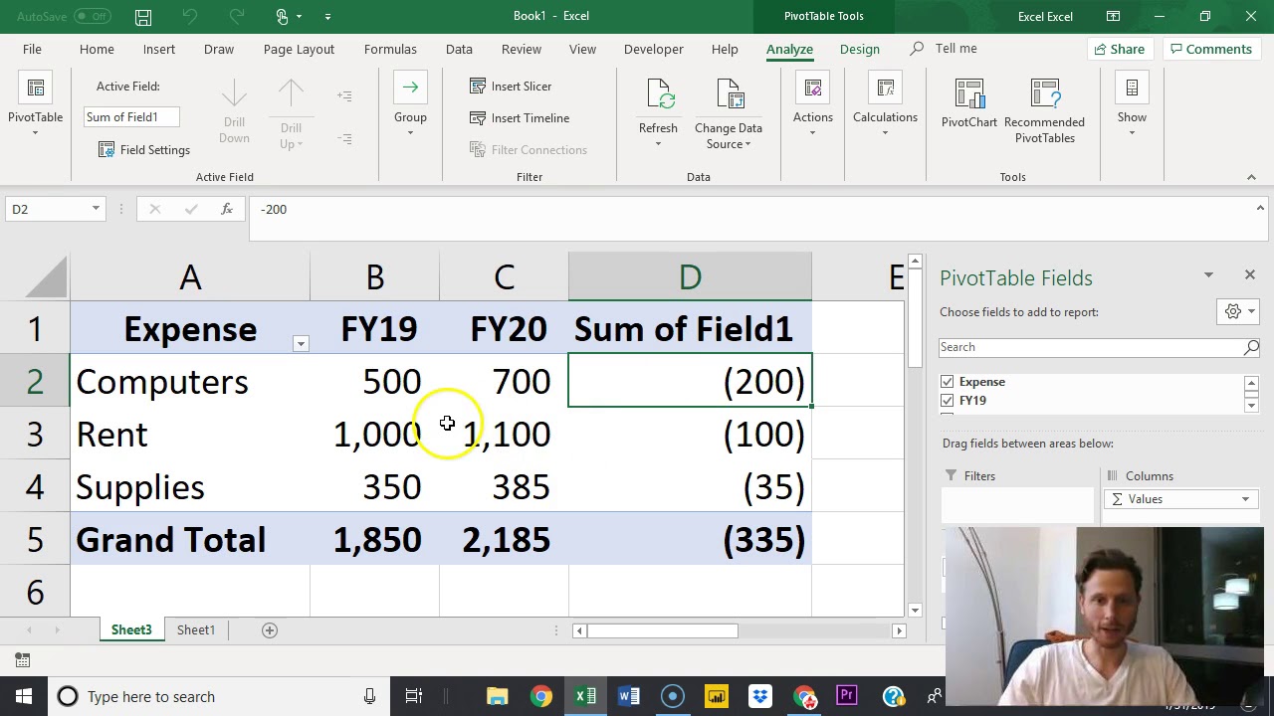Open Recommended PivotTables
Image resolution: width=1274 pixels, height=716 pixels.
point(1044,110)
